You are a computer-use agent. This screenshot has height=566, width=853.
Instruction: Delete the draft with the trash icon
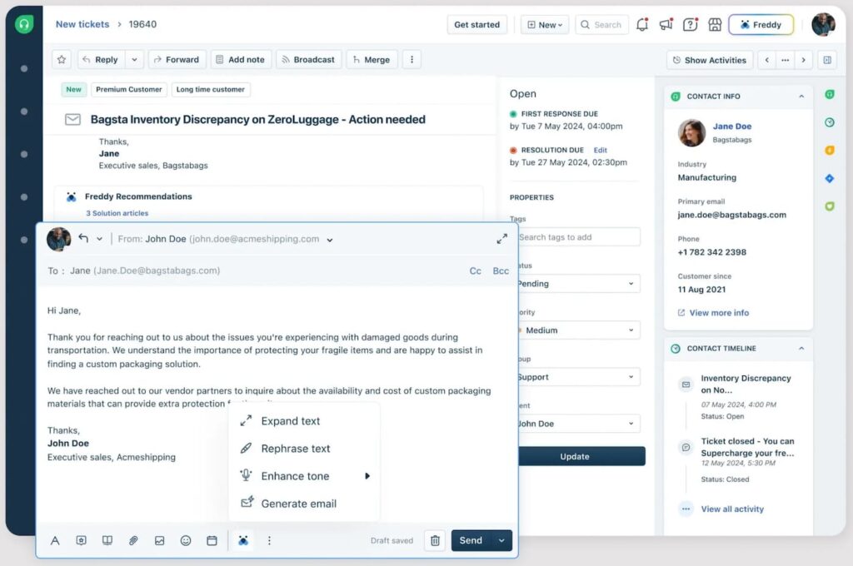point(435,540)
